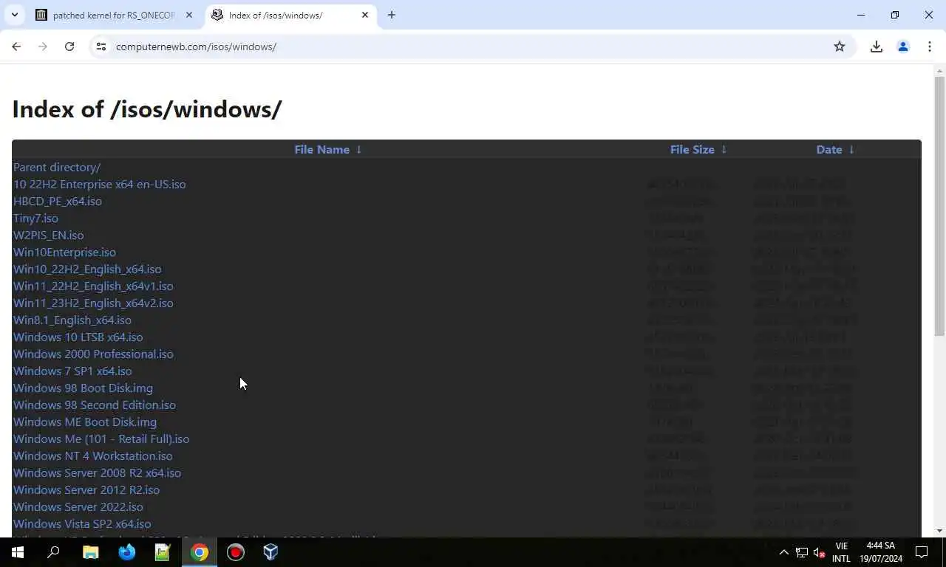The height and width of the screenshot is (567, 946).
Task: Download Windows 10 LTSB x64.iso
Action: tap(78, 337)
